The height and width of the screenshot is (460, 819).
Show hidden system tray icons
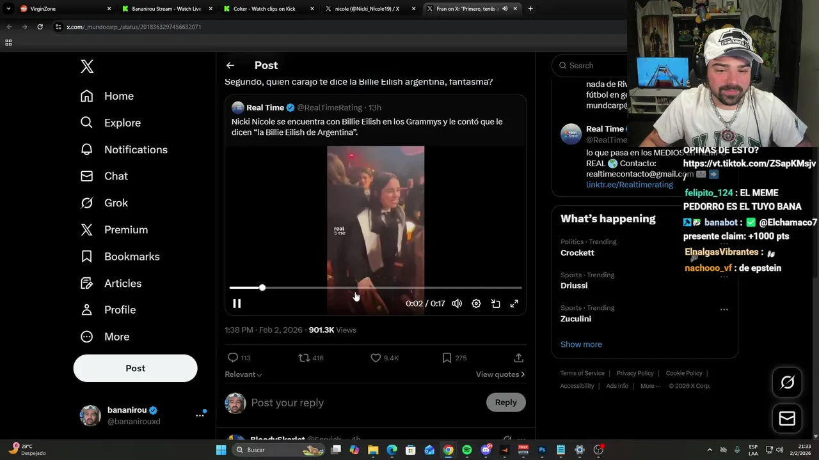point(709,450)
